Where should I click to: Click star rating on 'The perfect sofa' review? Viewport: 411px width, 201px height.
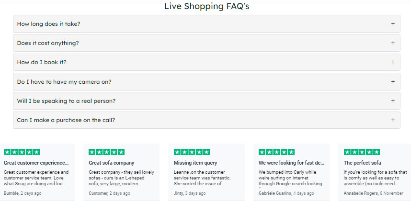[362, 152]
